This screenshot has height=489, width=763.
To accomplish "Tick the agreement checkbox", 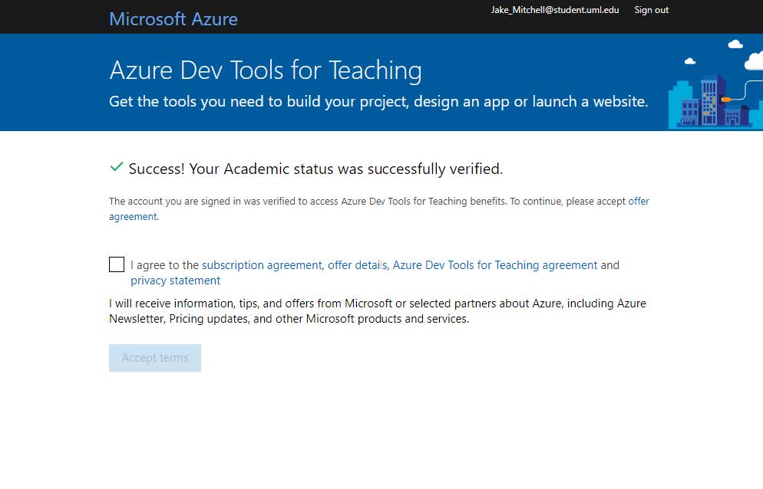I will (117, 264).
